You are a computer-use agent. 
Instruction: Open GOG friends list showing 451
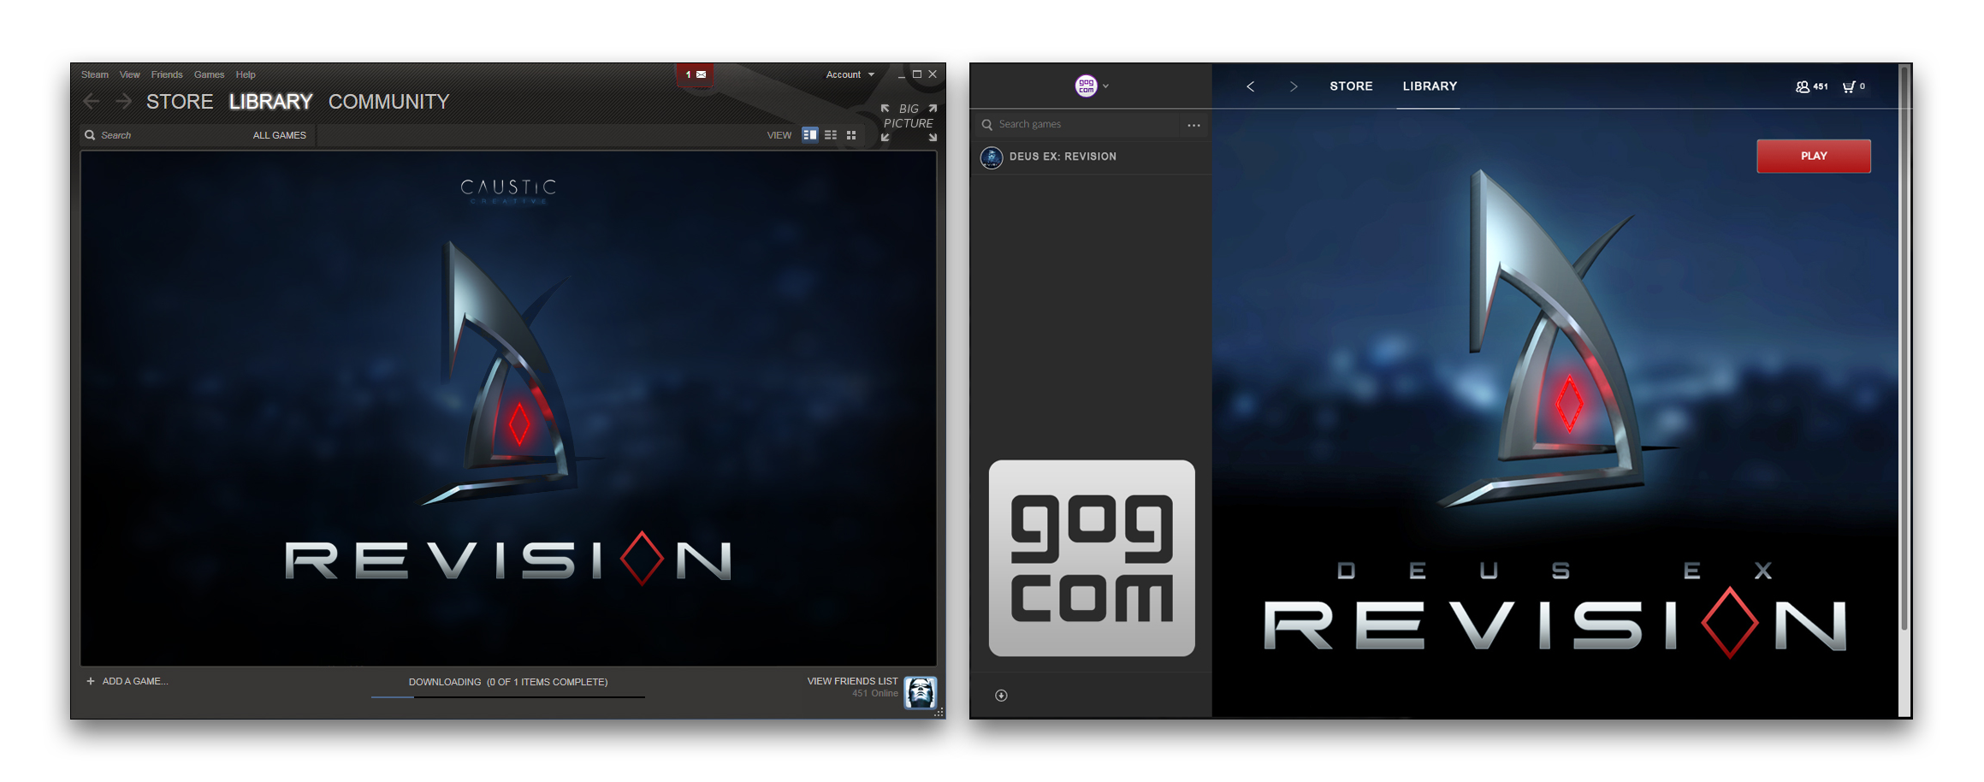1811,86
